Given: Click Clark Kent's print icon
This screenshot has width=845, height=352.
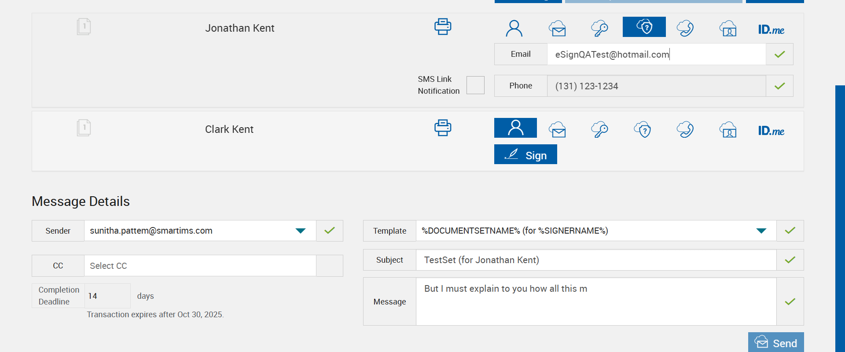Looking at the screenshot, I should coord(443,128).
